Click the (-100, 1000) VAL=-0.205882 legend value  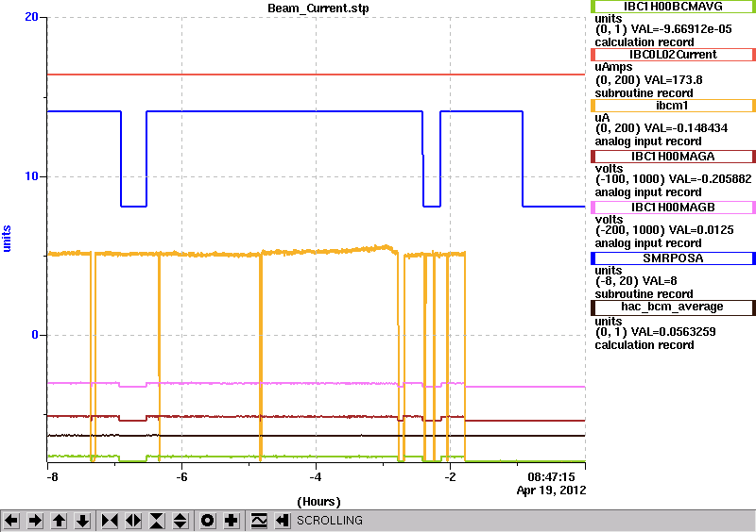673,179
